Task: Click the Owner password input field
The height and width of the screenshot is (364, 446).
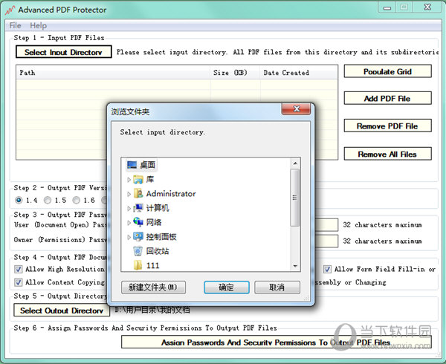Action: [326, 241]
